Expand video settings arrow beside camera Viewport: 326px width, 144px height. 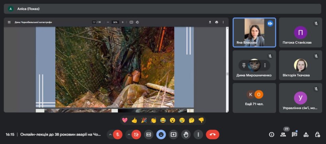click(129, 134)
